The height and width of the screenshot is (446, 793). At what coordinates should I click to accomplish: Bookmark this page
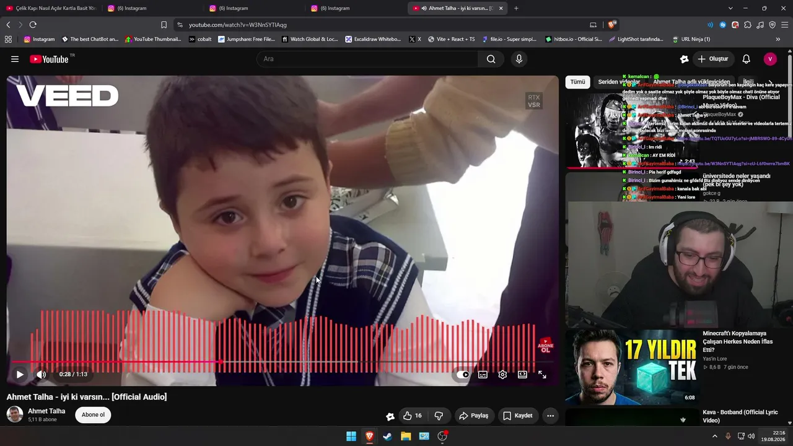click(x=164, y=25)
